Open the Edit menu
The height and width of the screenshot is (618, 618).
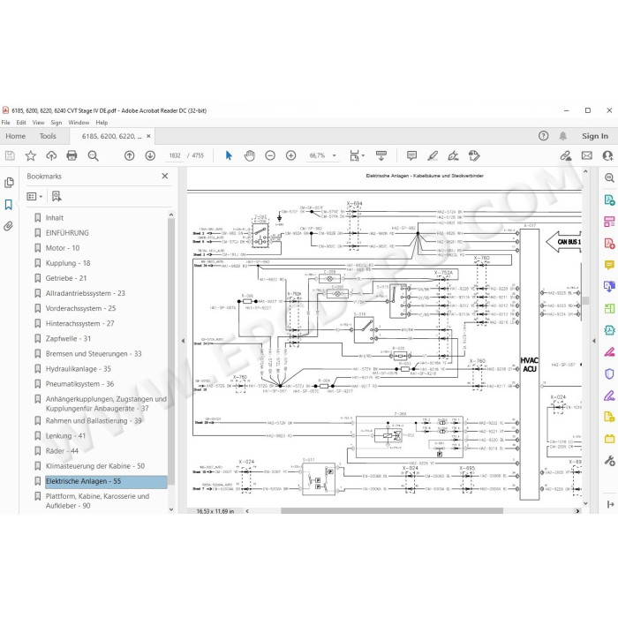click(21, 123)
